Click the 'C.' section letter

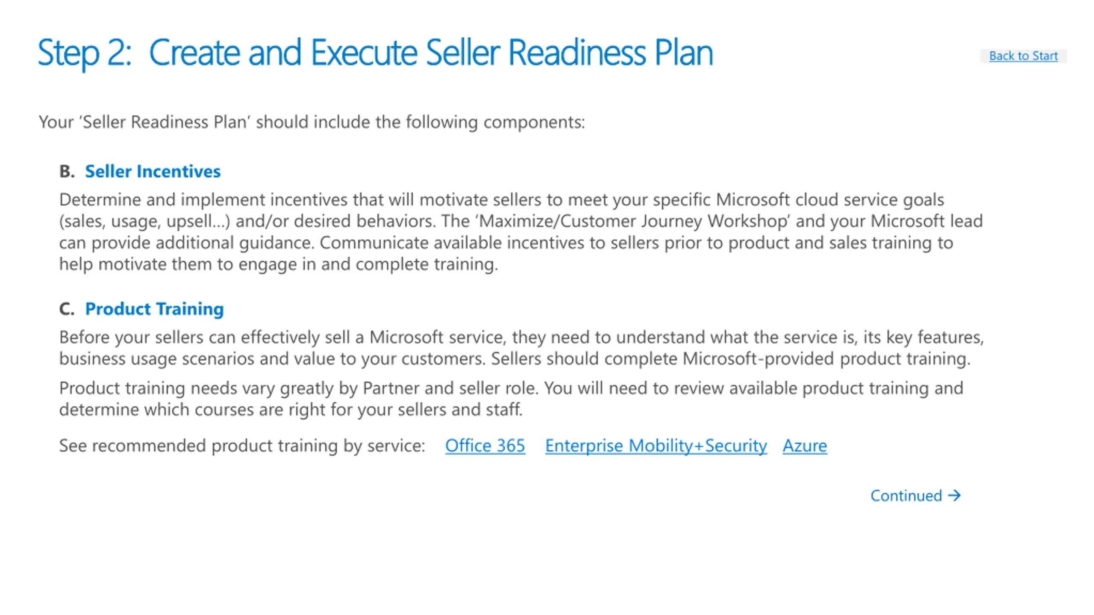tap(67, 309)
